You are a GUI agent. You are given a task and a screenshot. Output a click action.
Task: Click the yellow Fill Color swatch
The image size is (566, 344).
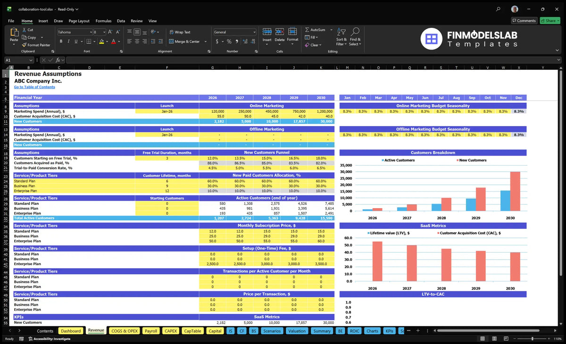click(101, 42)
